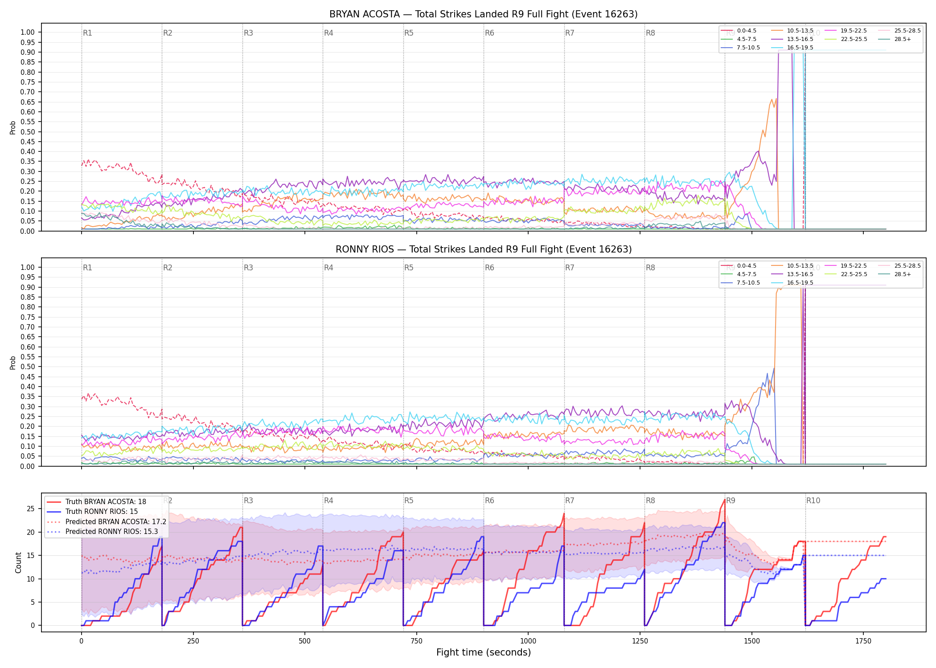Click 'Predicted BRYAN ACOSTA: 17.2' legend entry
The width and height of the screenshot is (936, 668).
pyautogui.click(x=116, y=521)
